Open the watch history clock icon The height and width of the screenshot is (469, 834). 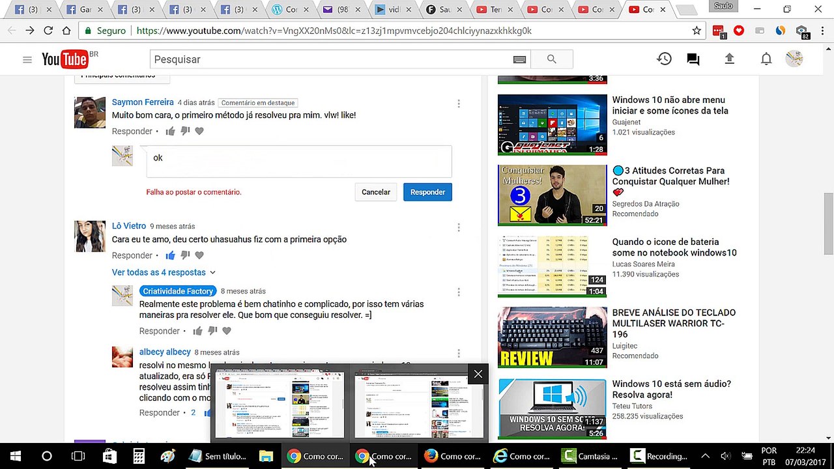coord(664,59)
